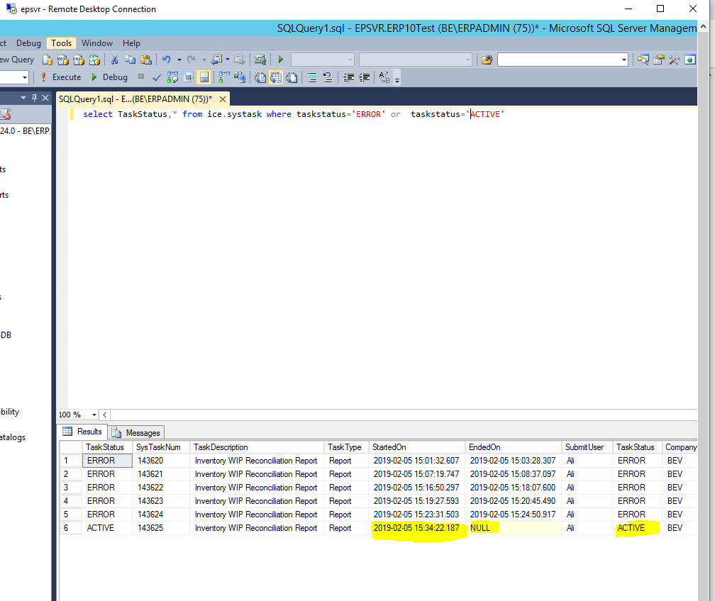
Task: Click the StartedOn column header
Action: (x=417, y=447)
